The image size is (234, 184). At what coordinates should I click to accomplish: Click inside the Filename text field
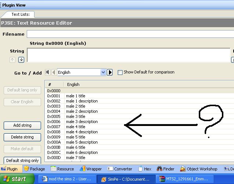pyautogui.click(x=128, y=34)
